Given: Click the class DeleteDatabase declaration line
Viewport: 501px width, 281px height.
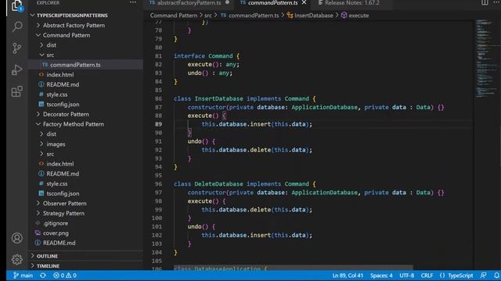Looking at the screenshot, I should (x=245, y=184).
